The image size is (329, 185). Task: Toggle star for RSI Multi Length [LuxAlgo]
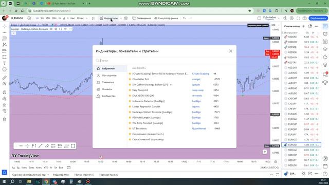[x=130, y=118]
